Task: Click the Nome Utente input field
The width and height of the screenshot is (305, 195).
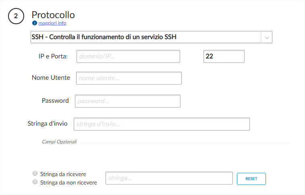Action: (129, 78)
